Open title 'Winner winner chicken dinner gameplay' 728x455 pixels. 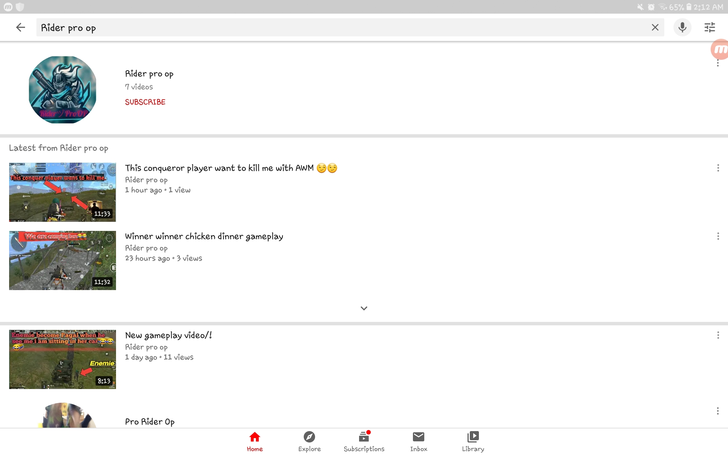coord(204,236)
